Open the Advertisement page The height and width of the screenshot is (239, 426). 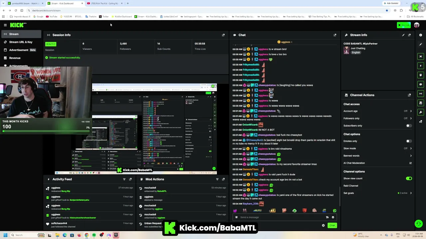click(21, 50)
